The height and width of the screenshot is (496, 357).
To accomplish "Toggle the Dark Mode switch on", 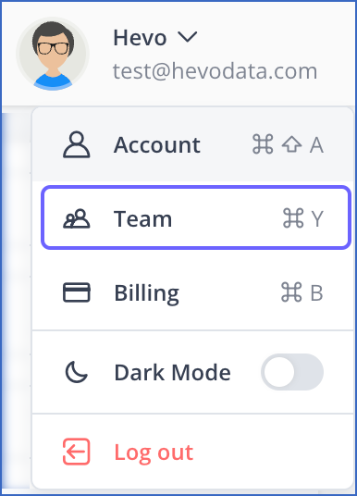I will (292, 372).
